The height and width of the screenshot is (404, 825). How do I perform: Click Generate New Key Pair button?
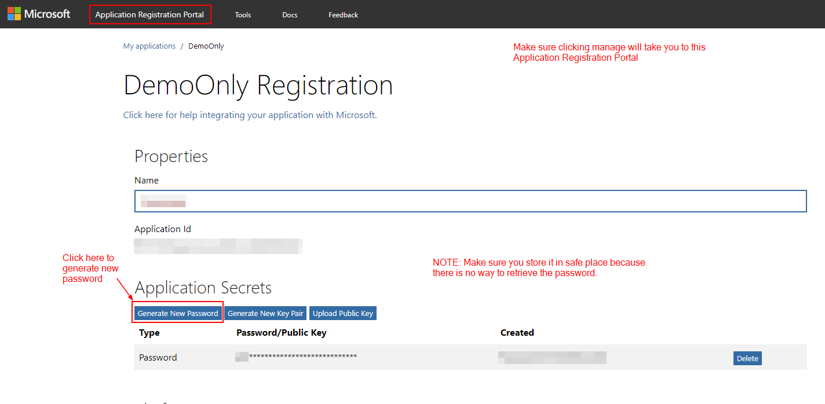265,313
